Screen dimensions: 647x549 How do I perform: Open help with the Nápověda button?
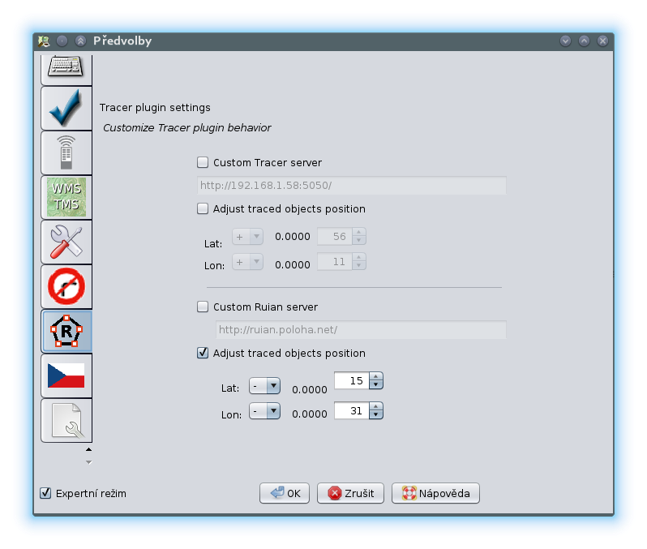(x=435, y=493)
